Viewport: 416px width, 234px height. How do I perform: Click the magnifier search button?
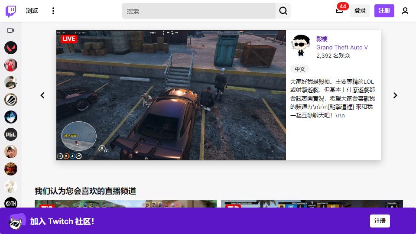[x=283, y=11]
